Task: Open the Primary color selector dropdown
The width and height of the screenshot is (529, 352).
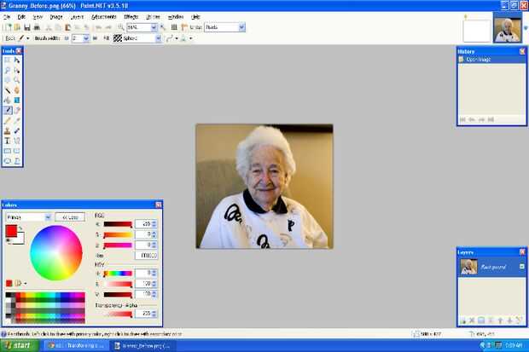Action: (48, 217)
